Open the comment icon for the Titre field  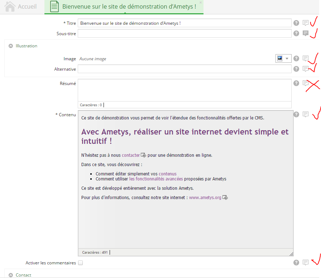point(306,23)
